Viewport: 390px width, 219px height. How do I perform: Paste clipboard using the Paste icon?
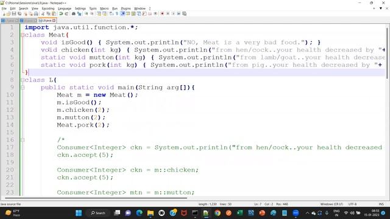pos(54,13)
